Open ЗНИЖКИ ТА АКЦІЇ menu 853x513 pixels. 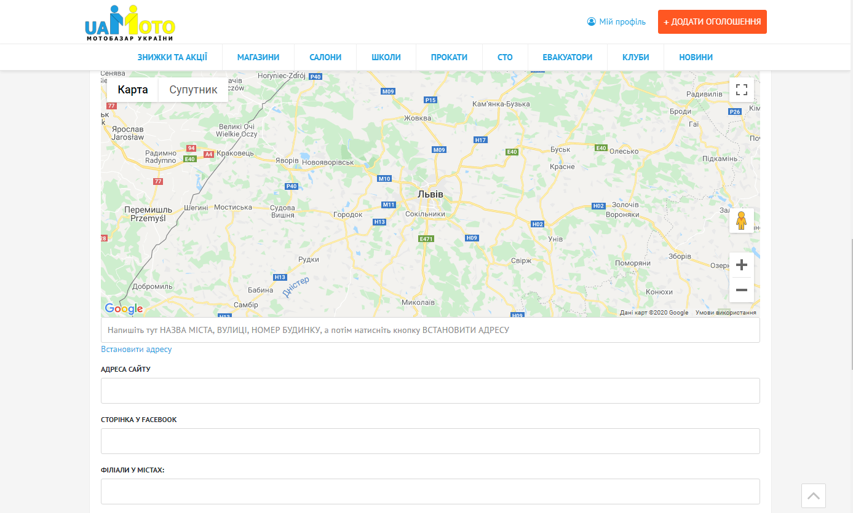click(172, 57)
